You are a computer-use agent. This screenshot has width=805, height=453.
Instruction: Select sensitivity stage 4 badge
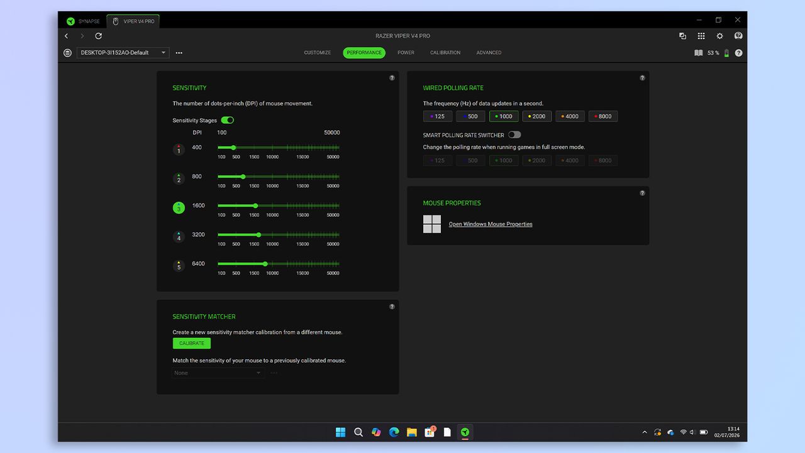[x=179, y=236]
